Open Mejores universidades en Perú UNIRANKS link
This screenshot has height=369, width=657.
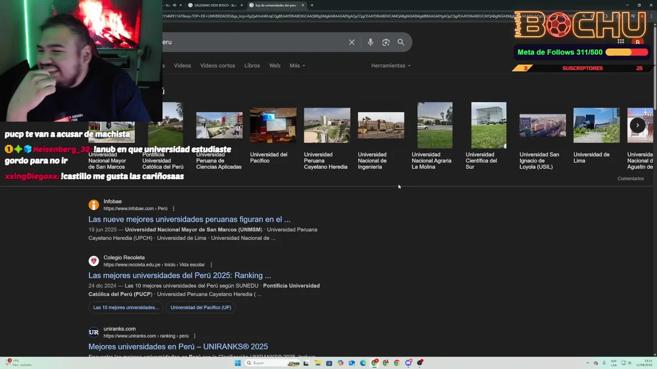tap(178, 346)
